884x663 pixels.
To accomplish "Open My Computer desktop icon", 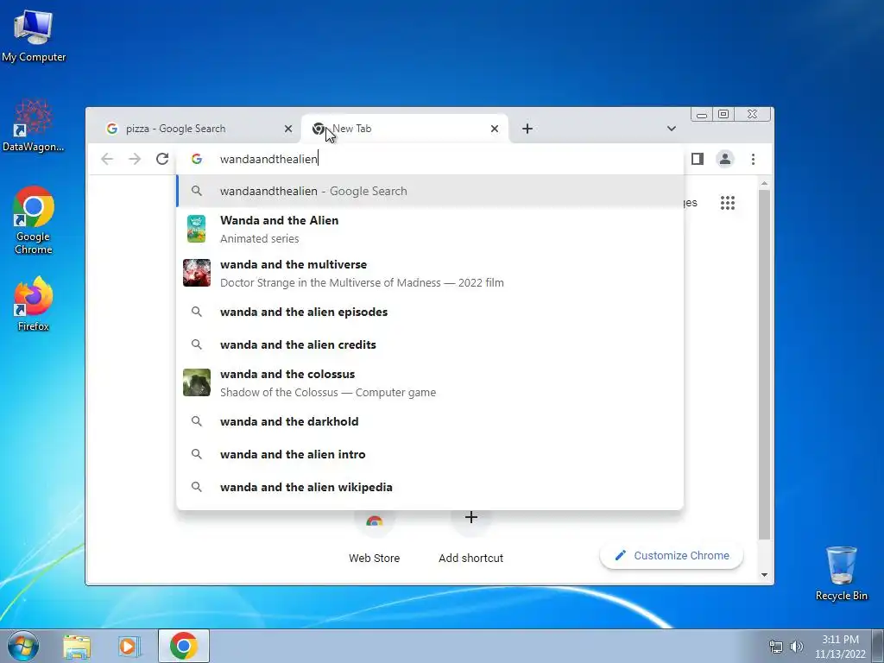I will tap(34, 36).
